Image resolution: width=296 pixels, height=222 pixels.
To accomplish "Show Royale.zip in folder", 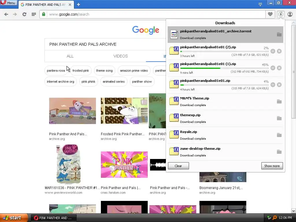I will [279, 135].
